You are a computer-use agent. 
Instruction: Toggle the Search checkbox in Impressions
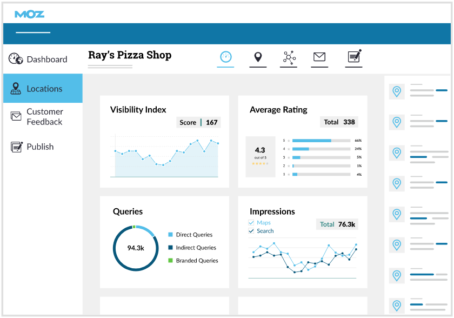coord(251,231)
